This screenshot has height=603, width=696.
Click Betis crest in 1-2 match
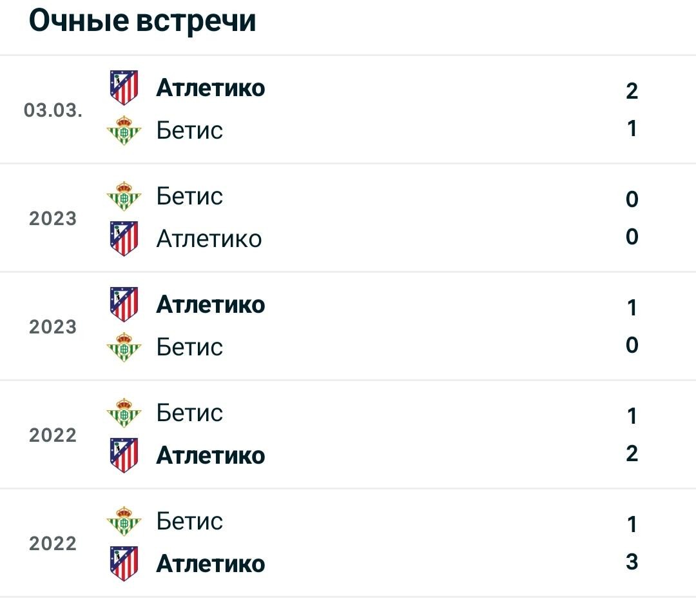(x=124, y=413)
